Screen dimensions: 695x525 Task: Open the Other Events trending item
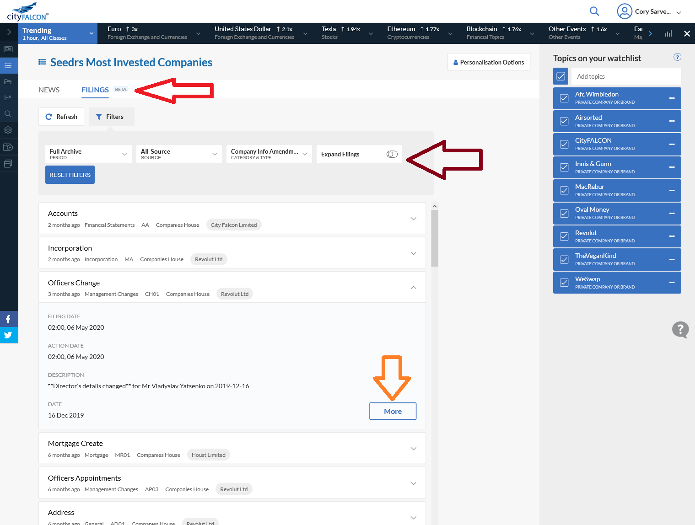(584, 33)
